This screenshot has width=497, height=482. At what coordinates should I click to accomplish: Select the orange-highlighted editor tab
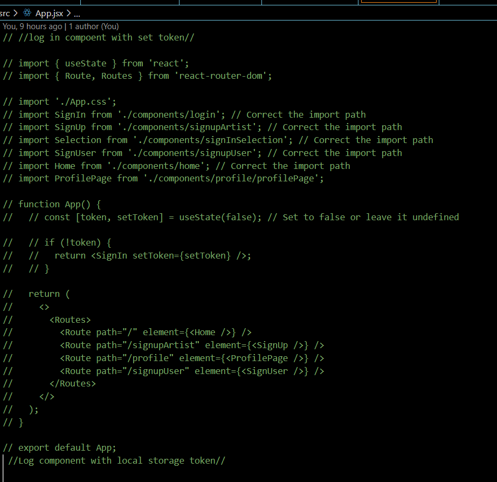point(399,2)
